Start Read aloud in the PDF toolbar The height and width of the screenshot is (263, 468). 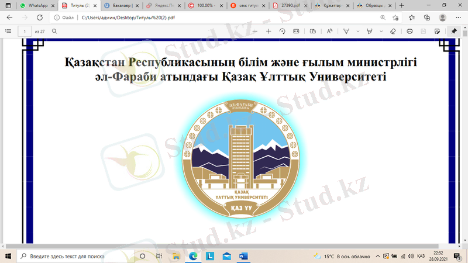tap(330, 31)
